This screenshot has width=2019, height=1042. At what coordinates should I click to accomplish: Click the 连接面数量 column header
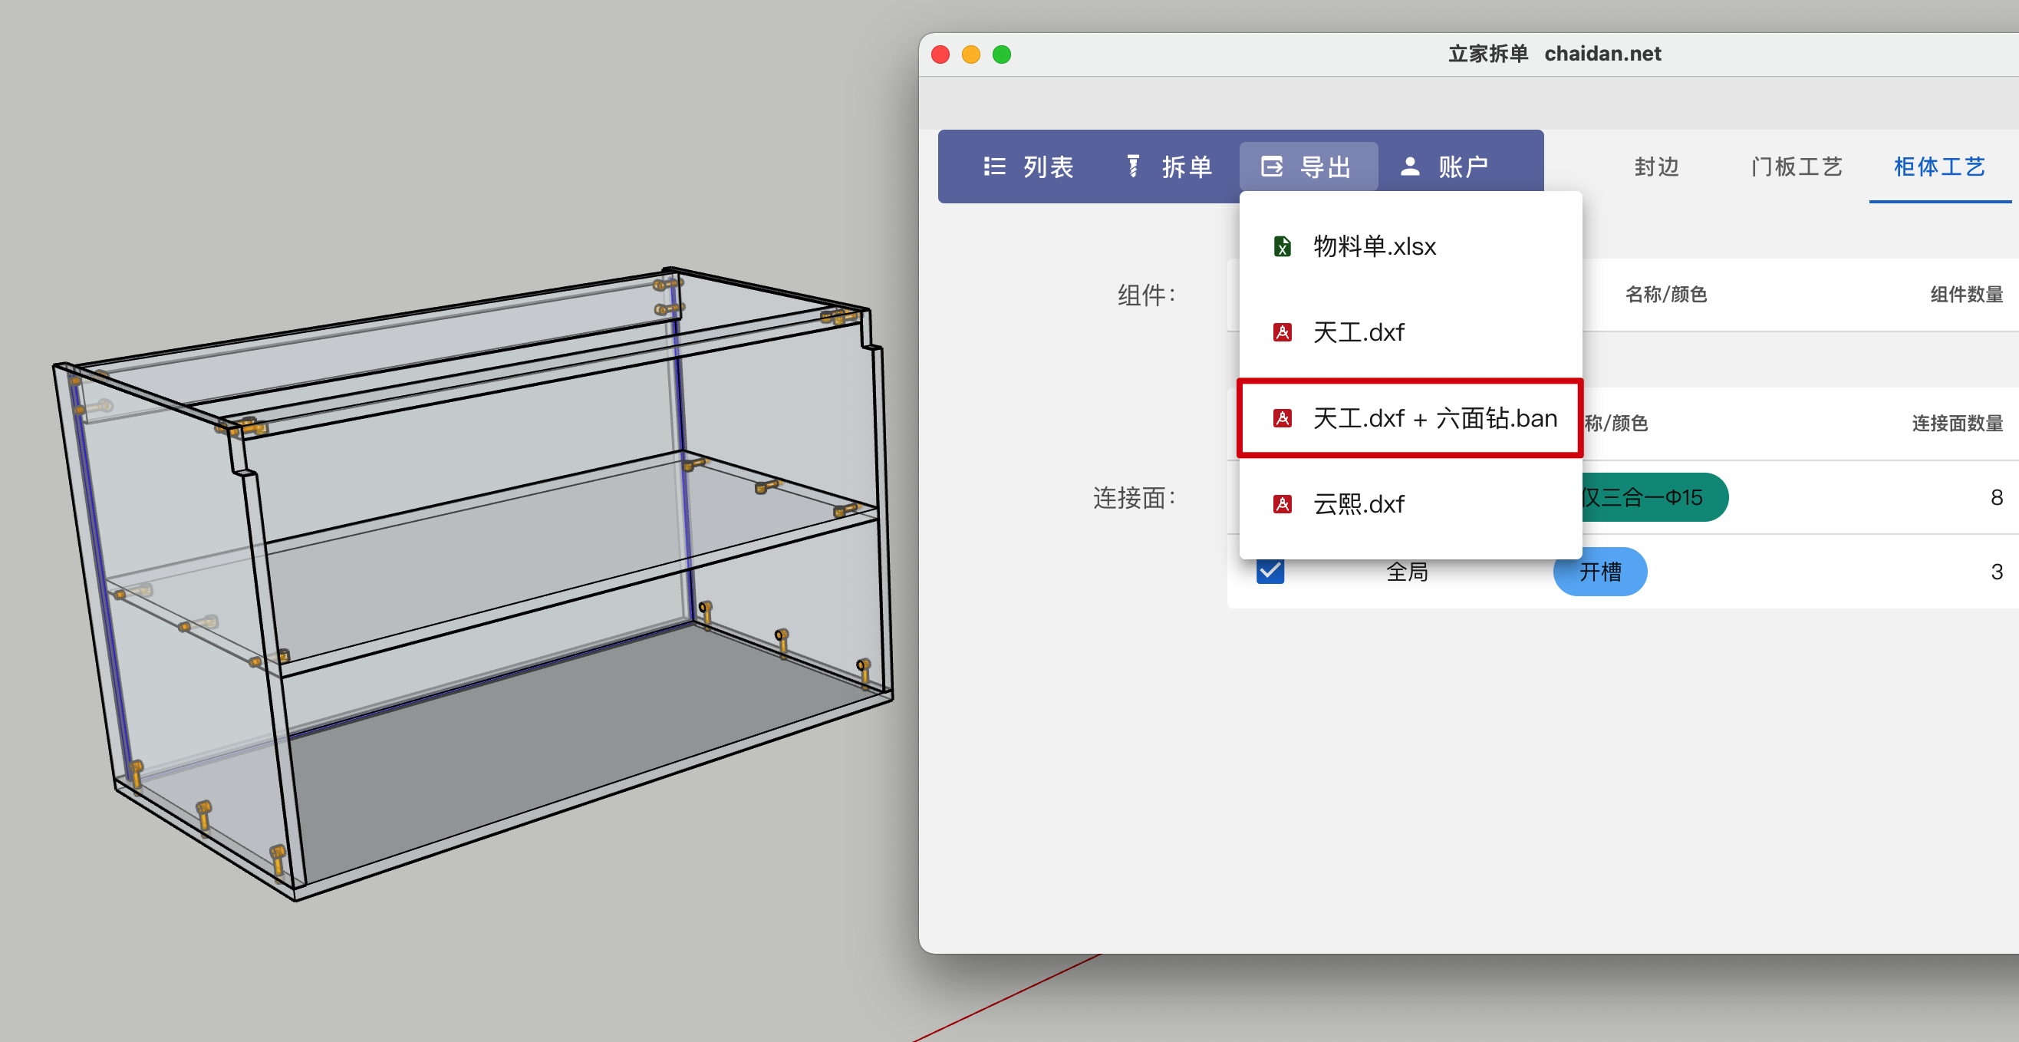1957,424
